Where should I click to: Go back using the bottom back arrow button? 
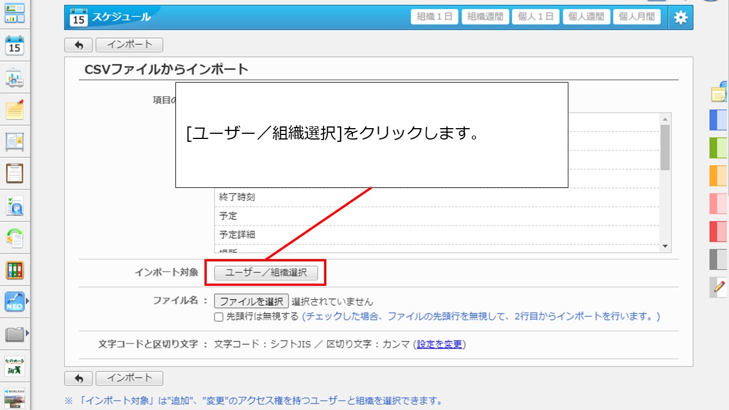pos(79,378)
